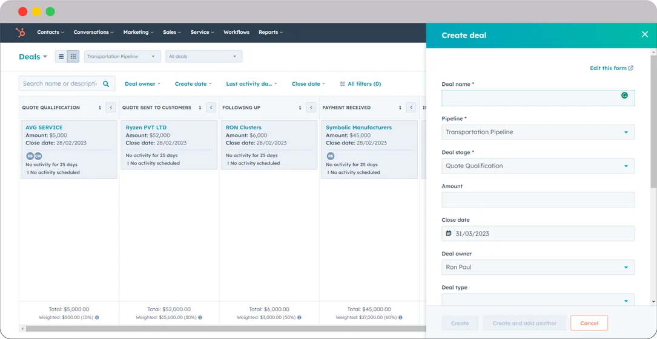Click the Close date field 31/03/2023
Image resolution: width=657 pixels, height=339 pixels.
538,234
